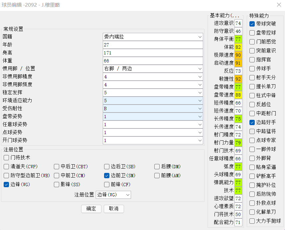Click the 身体平衡 green value box

click(x=238, y=39)
